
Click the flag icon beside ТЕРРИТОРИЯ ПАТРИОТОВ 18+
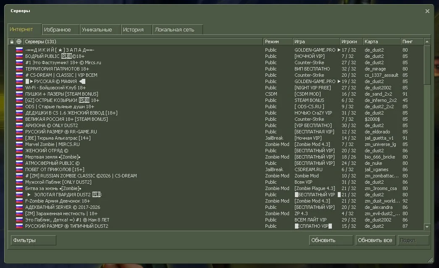pyautogui.click(x=19, y=69)
